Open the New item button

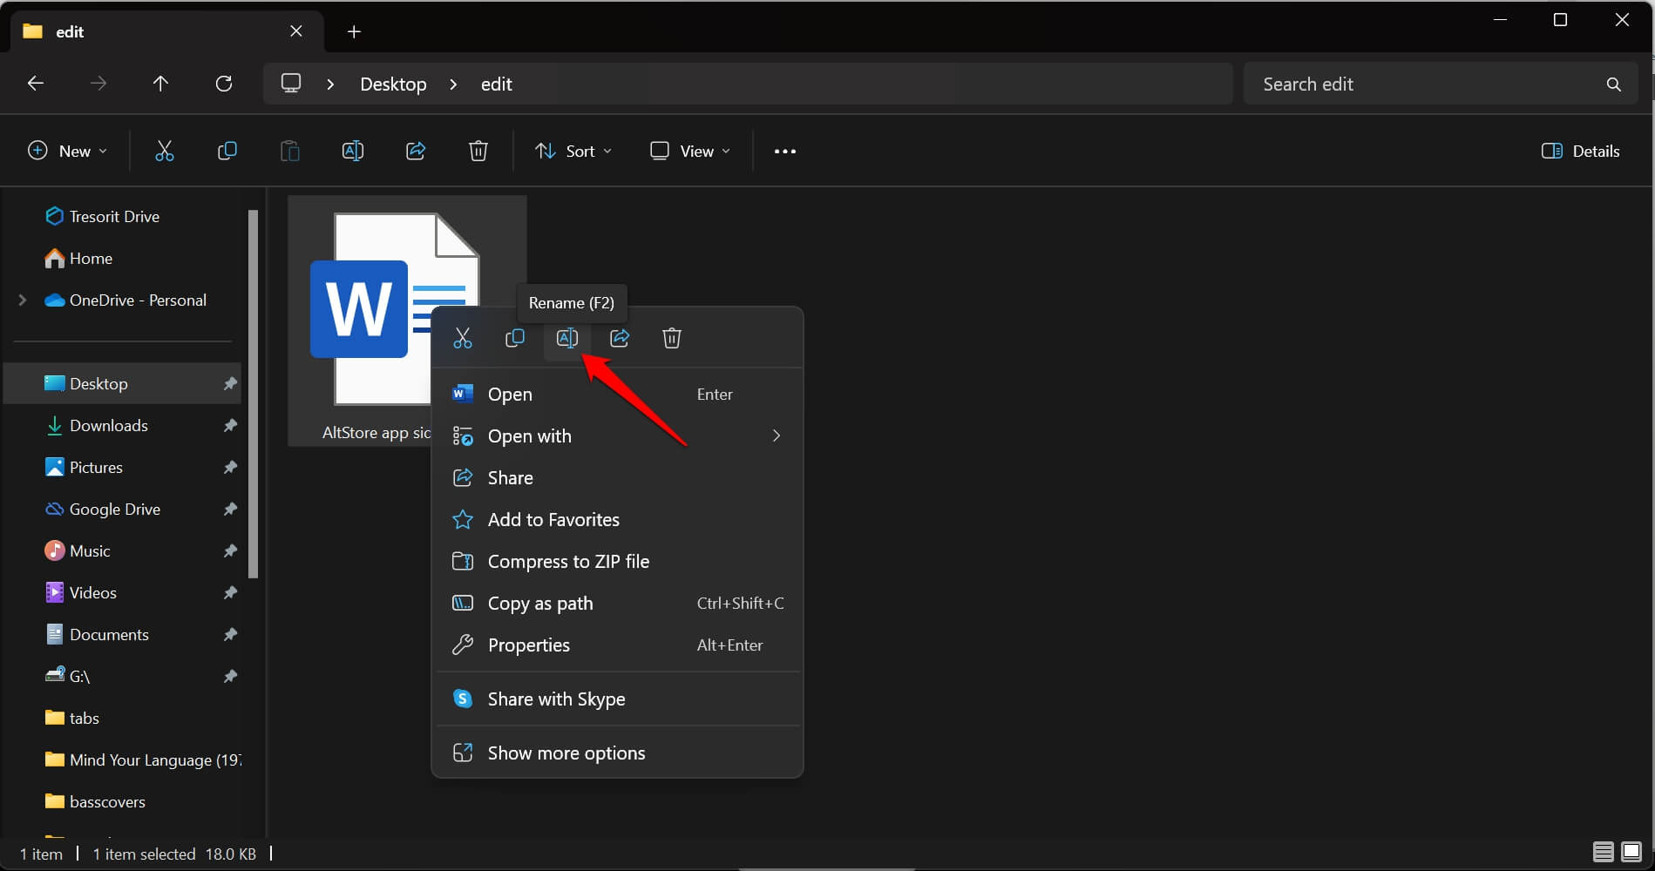pos(68,151)
